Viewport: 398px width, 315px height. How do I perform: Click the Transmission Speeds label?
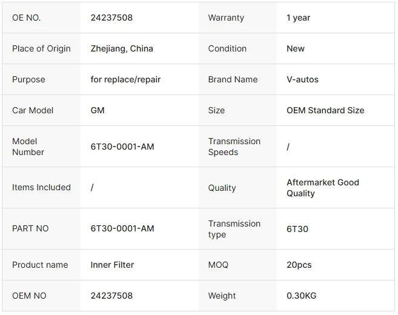[234, 147]
